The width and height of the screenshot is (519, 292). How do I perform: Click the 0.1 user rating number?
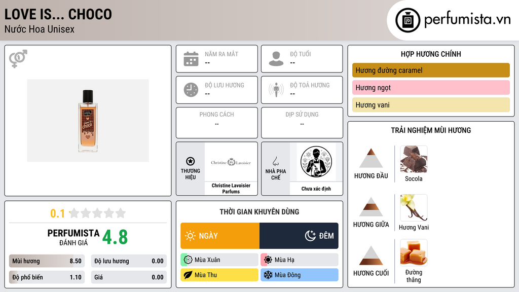57,213
